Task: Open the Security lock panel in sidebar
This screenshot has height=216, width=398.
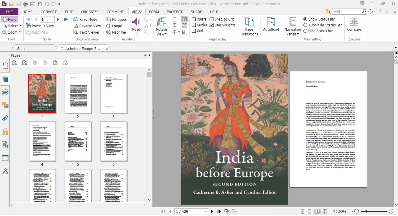Action: 5,132
